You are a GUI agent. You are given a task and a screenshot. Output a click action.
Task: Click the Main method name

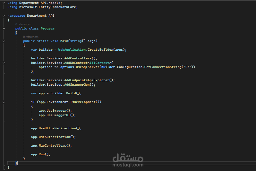tap(64, 41)
